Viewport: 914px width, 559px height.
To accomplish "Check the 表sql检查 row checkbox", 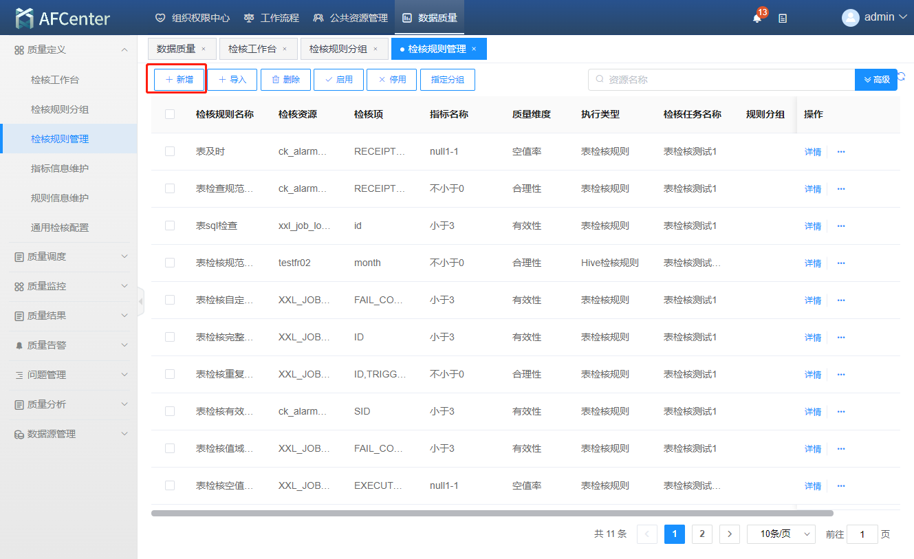I will point(170,226).
